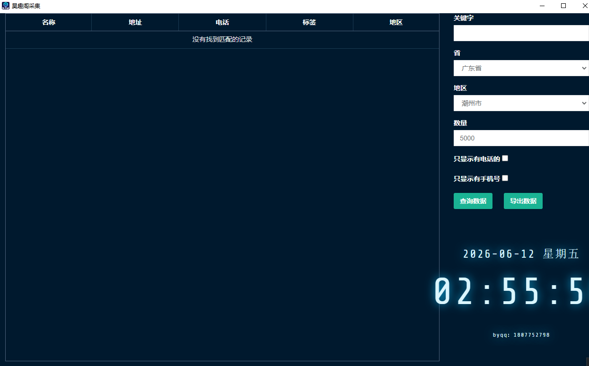Click the 没有找到匹配的记录 message row
This screenshot has height=366, width=589.
click(x=222, y=40)
